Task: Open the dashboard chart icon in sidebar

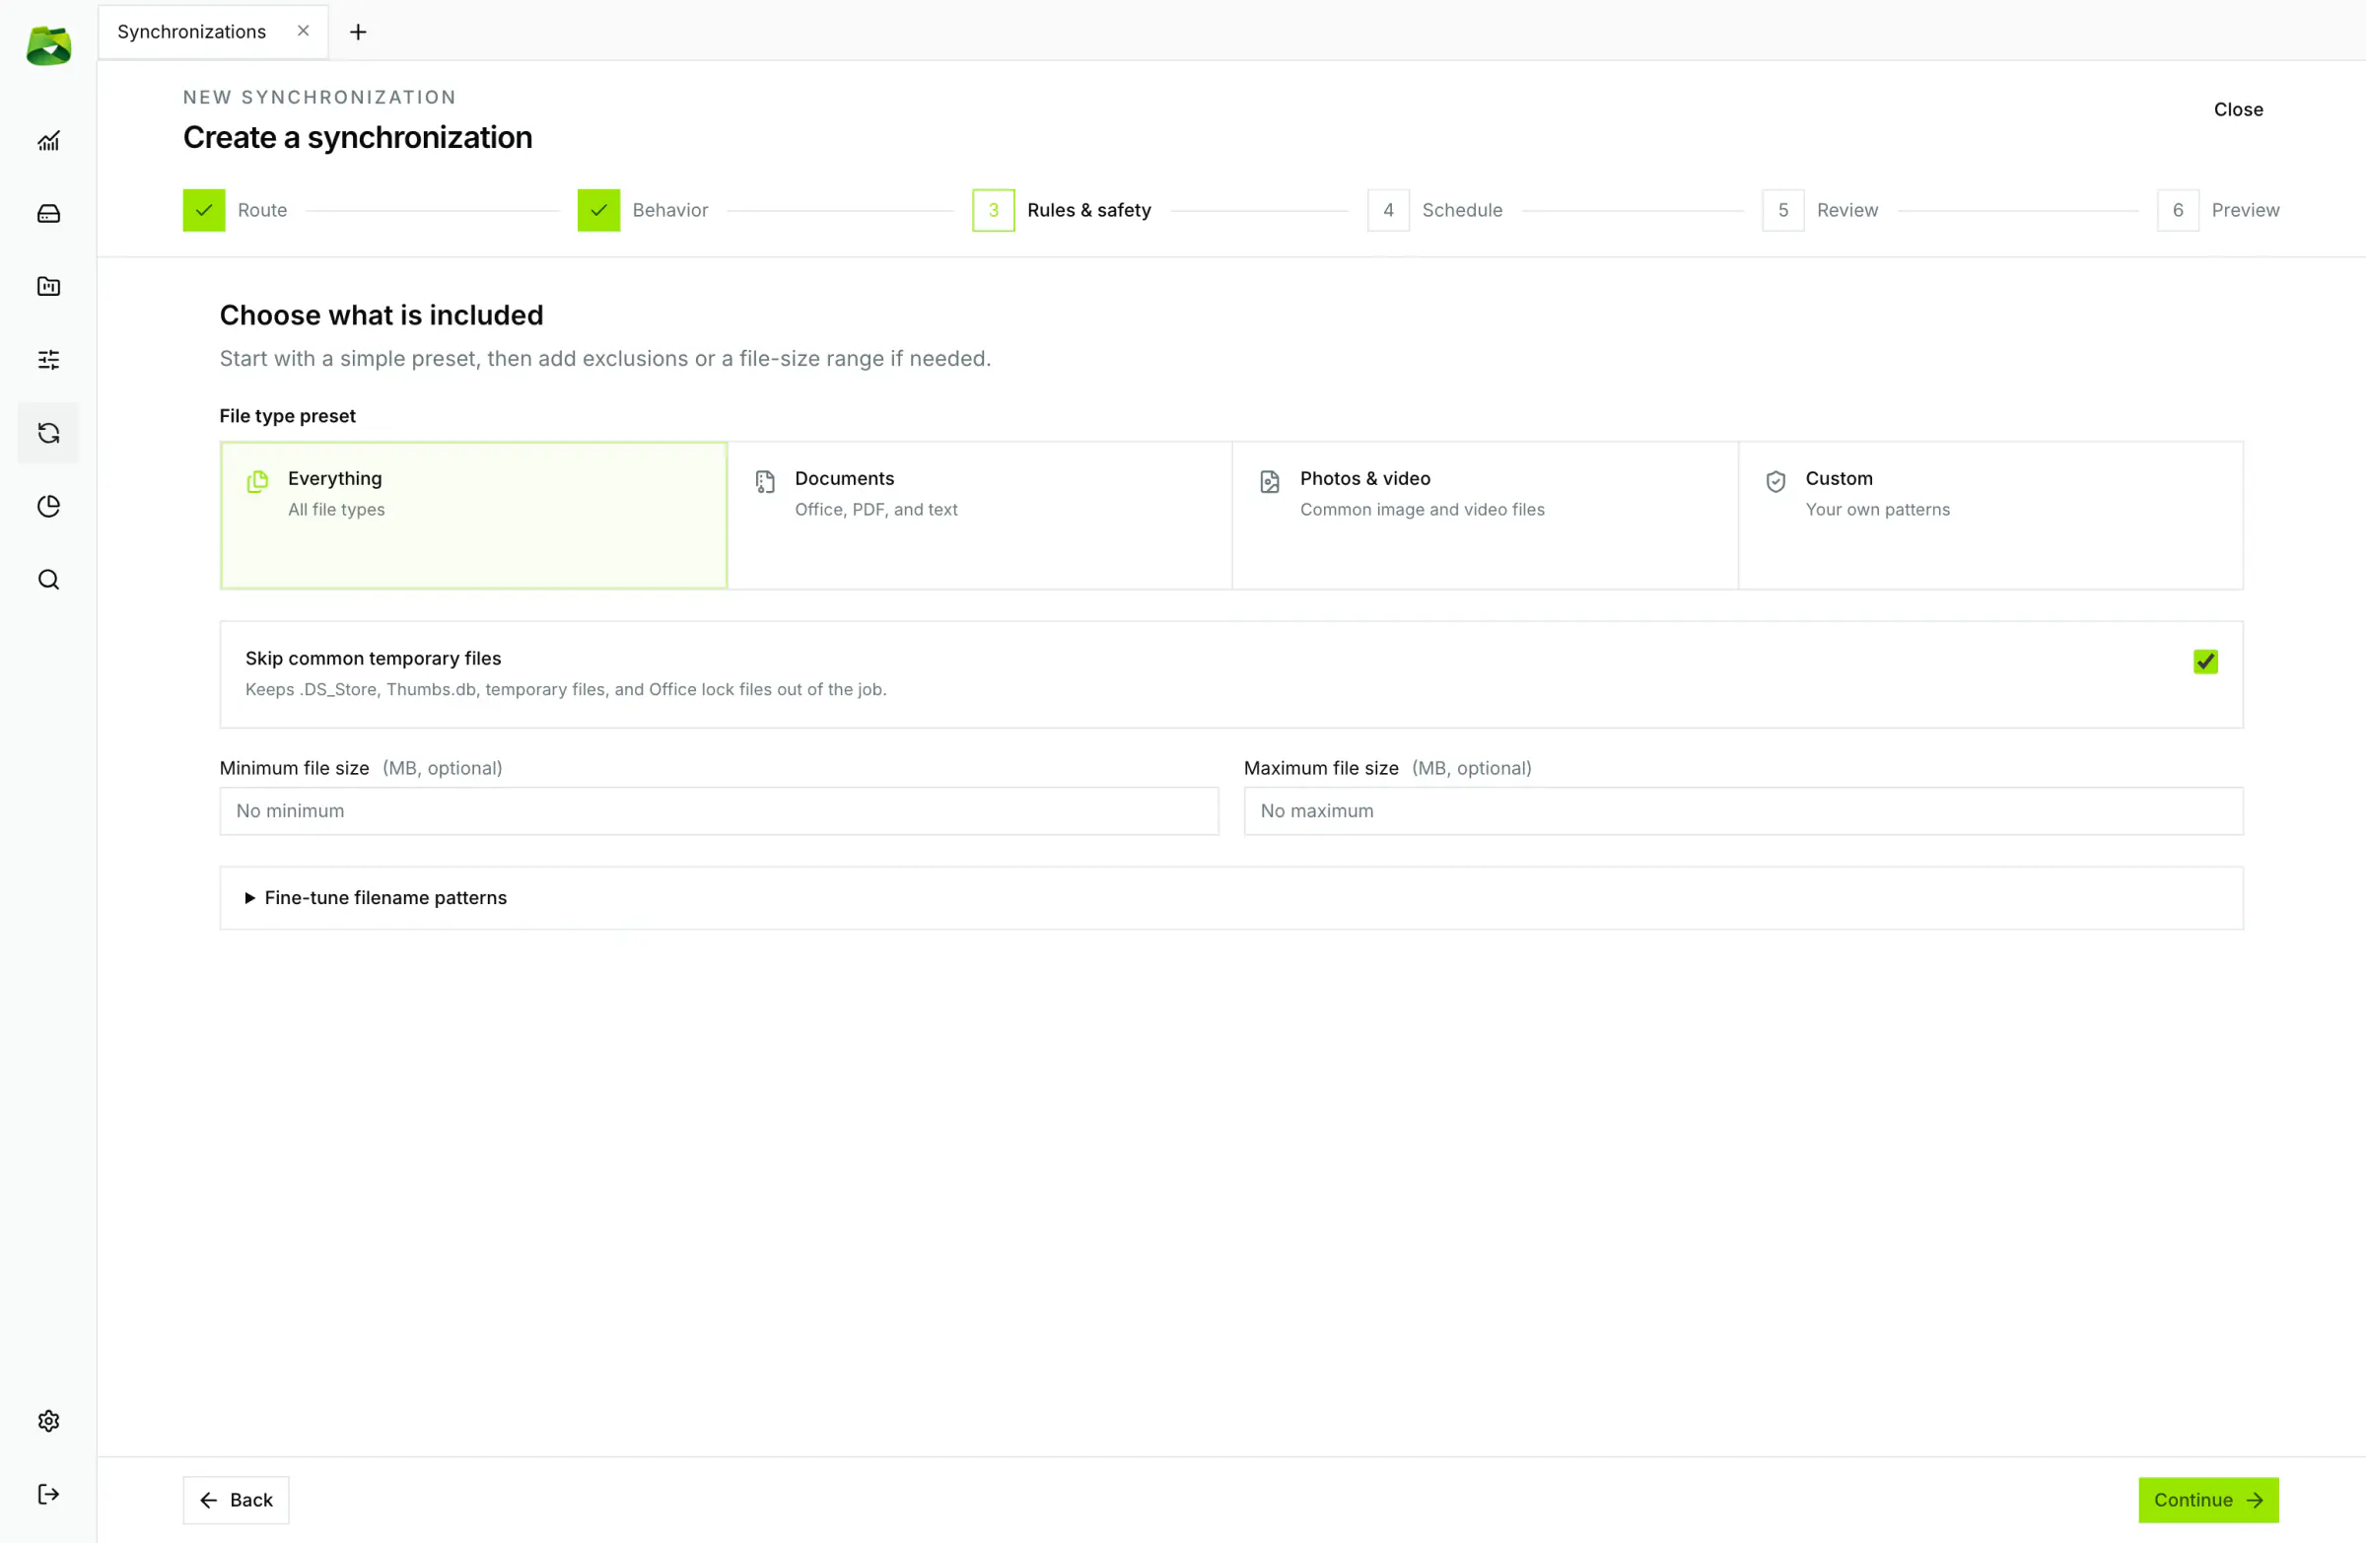Action: tap(47, 141)
